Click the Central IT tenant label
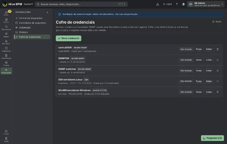 tap(28, 4)
